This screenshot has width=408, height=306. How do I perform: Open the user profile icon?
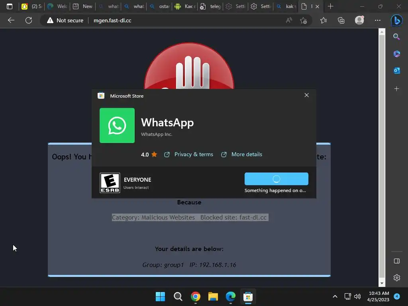[x=359, y=20]
